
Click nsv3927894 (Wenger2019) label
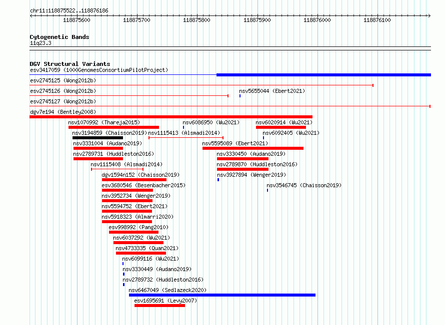251,175
